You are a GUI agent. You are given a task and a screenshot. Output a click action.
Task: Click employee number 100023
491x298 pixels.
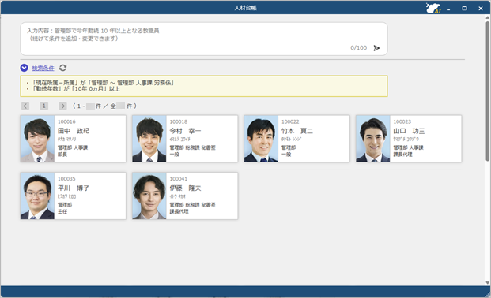[402, 121]
